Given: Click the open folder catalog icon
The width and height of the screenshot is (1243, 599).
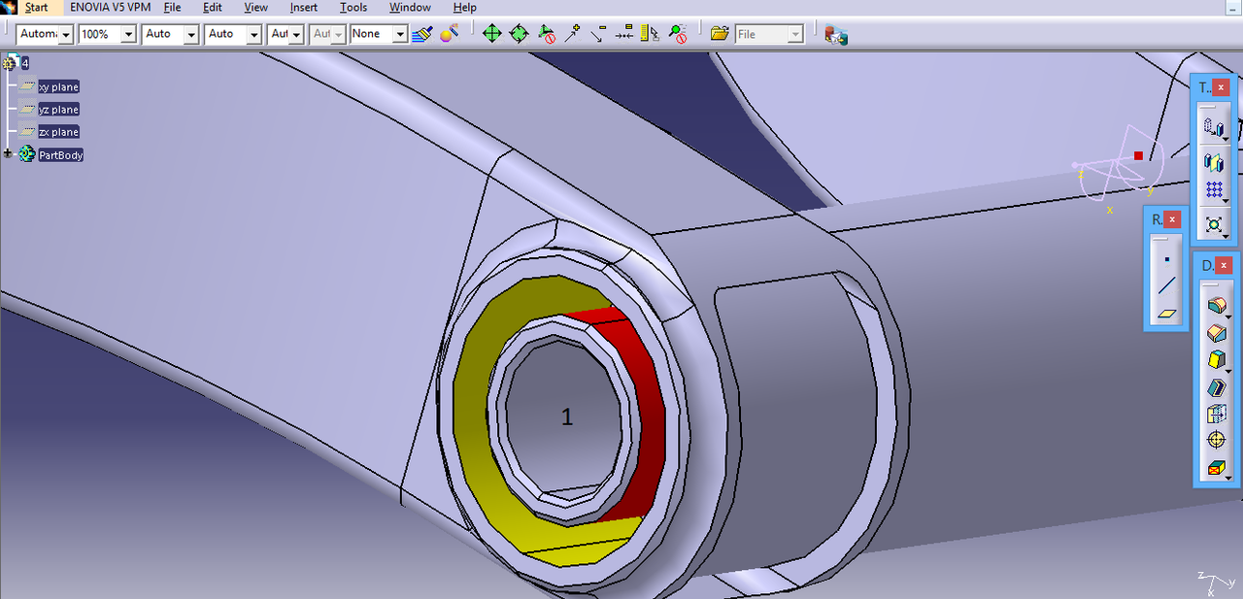Looking at the screenshot, I should pyautogui.click(x=720, y=34).
